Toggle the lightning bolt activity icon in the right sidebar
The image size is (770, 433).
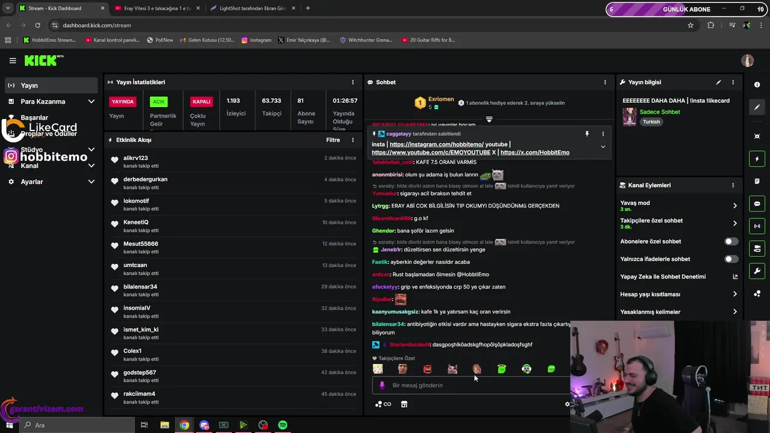click(757, 159)
